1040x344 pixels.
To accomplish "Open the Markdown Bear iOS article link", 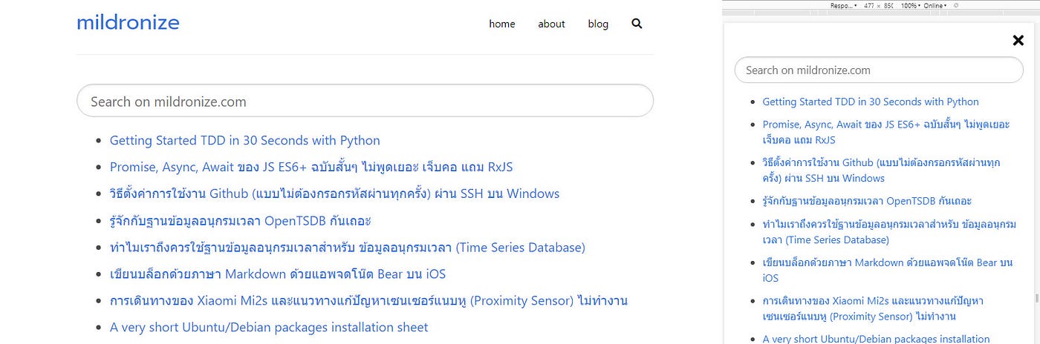I will point(278,274).
